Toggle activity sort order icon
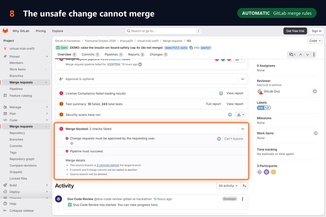Viewport: 326px width, 217px height. (244, 186)
